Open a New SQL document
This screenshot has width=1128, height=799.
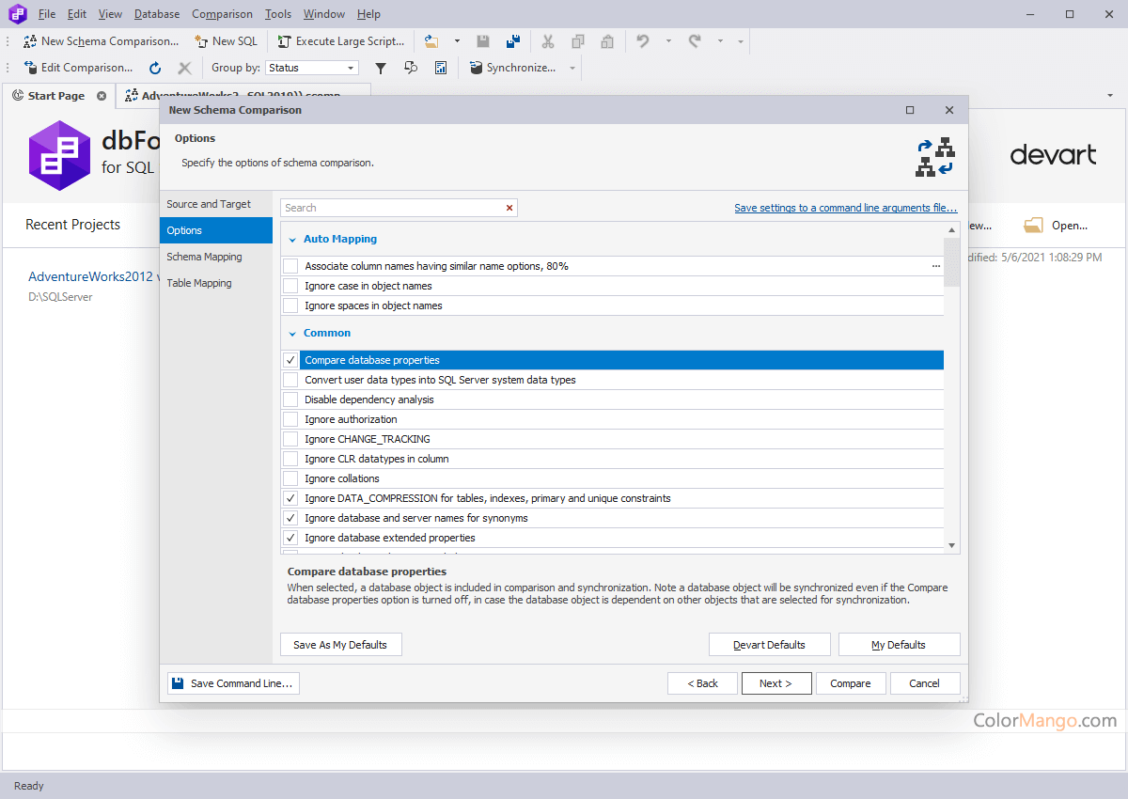(226, 41)
